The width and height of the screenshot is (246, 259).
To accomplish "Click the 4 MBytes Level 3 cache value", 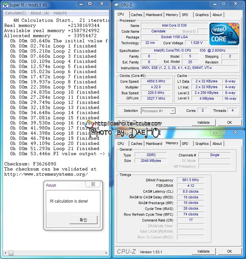I will [206, 98].
